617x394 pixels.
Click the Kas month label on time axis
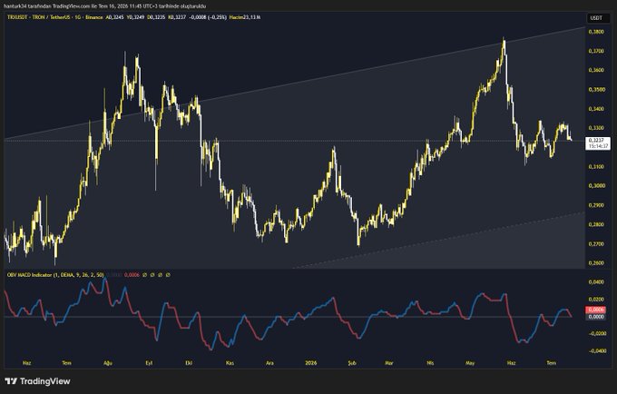(x=230, y=363)
